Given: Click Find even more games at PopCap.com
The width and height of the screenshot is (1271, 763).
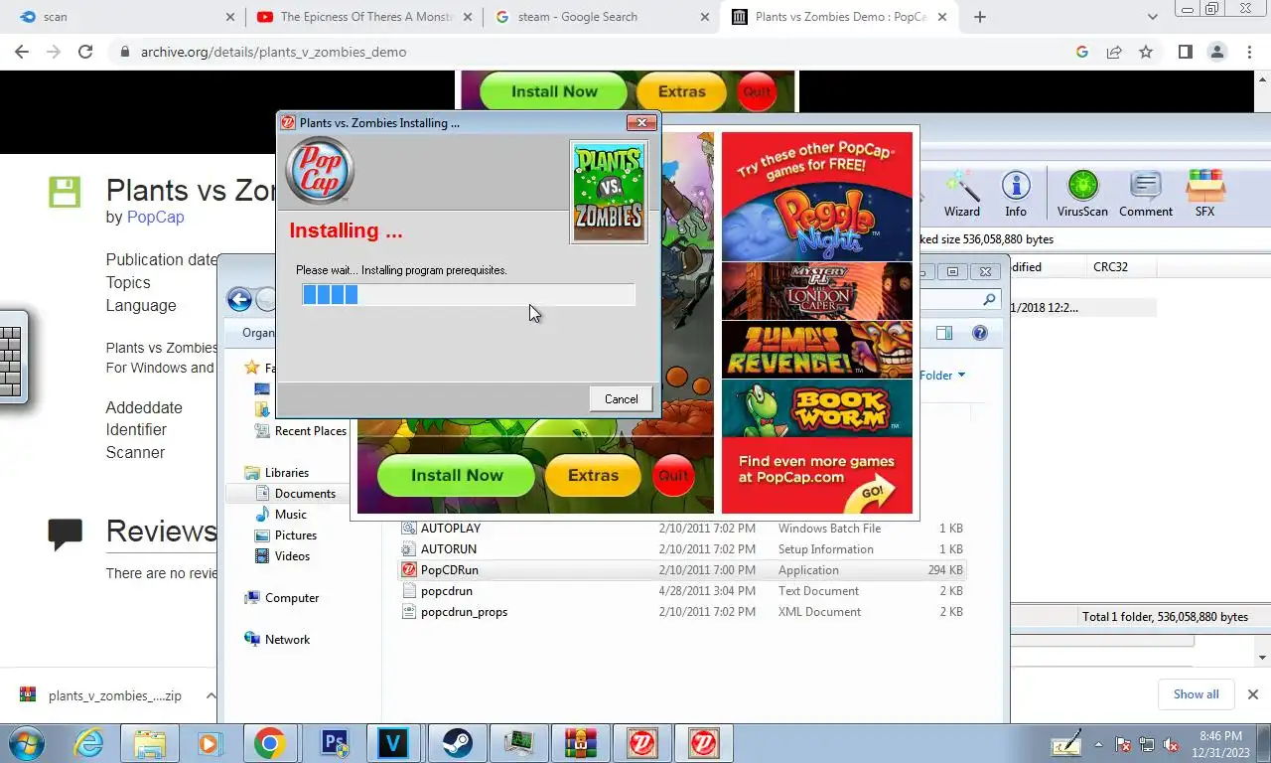Looking at the screenshot, I should tap(816, 476).
